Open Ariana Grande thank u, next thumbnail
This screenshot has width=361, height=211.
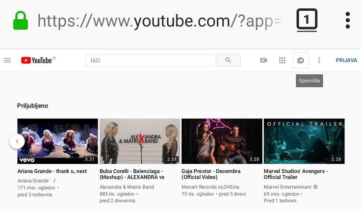[57, 141]
